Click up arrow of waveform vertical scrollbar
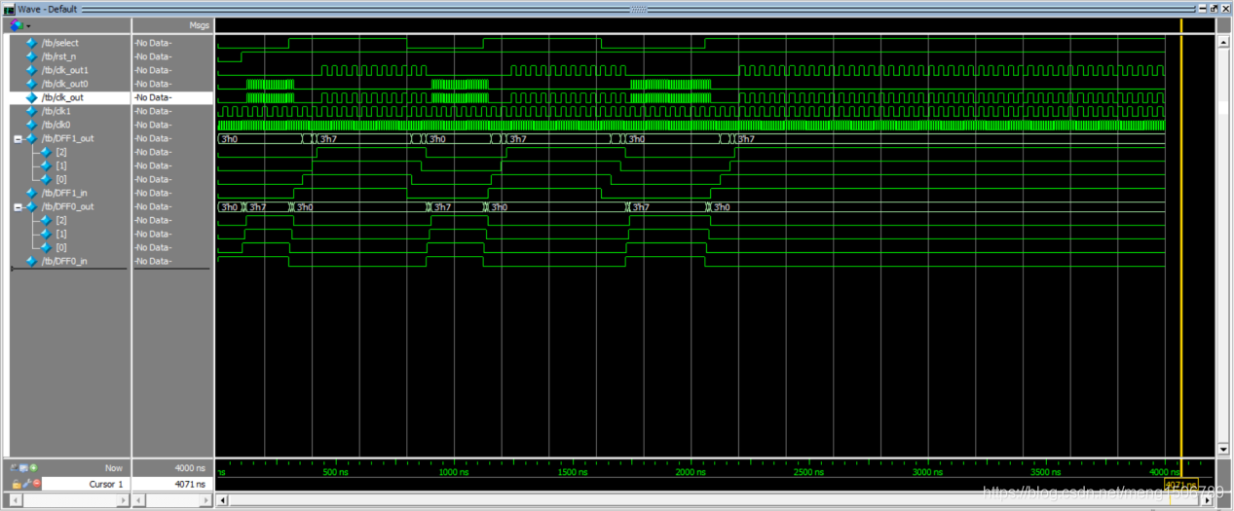The width and height of the screenshot is (1234, 511). [1224, 43]
